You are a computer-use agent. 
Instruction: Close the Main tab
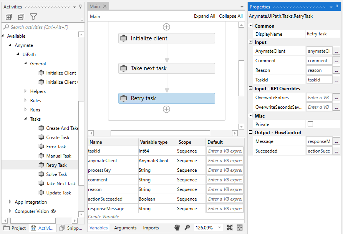105,7
